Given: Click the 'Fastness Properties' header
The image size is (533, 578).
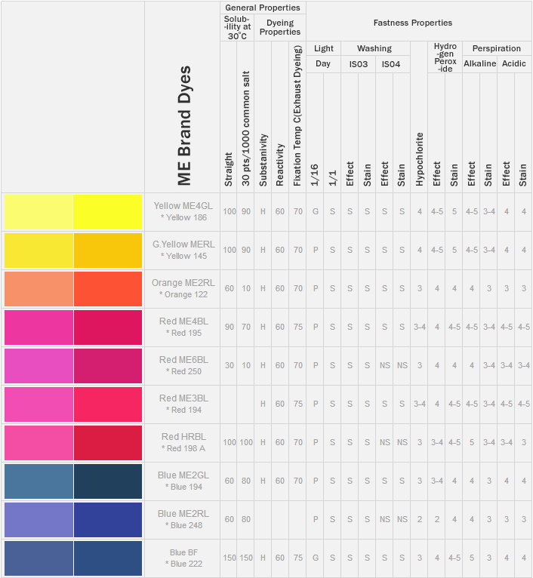Looking at the screenshot, I should (413, 23).
